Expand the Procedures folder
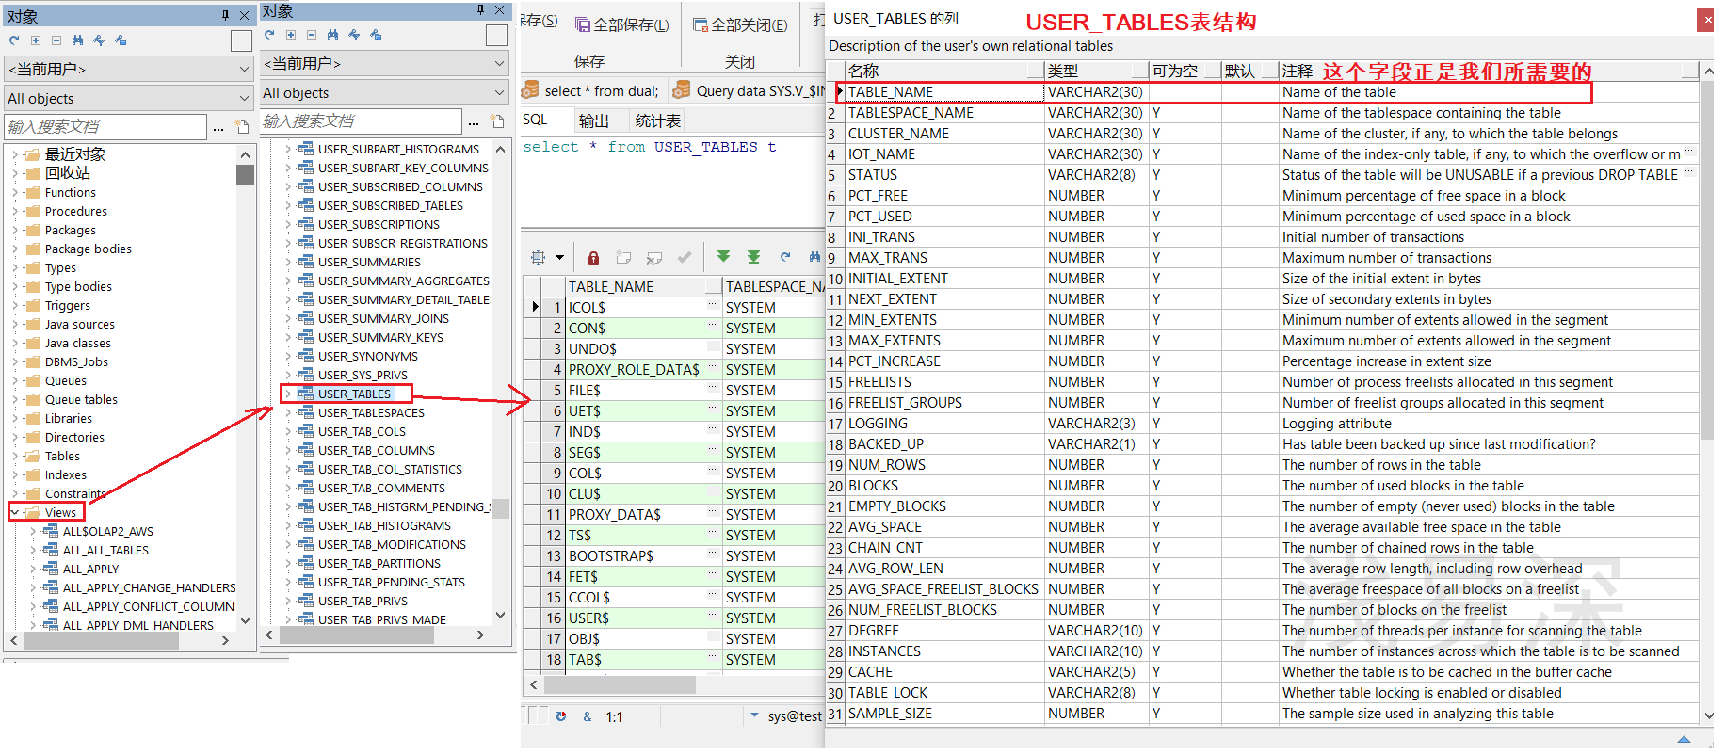 (x=15, y=211)
